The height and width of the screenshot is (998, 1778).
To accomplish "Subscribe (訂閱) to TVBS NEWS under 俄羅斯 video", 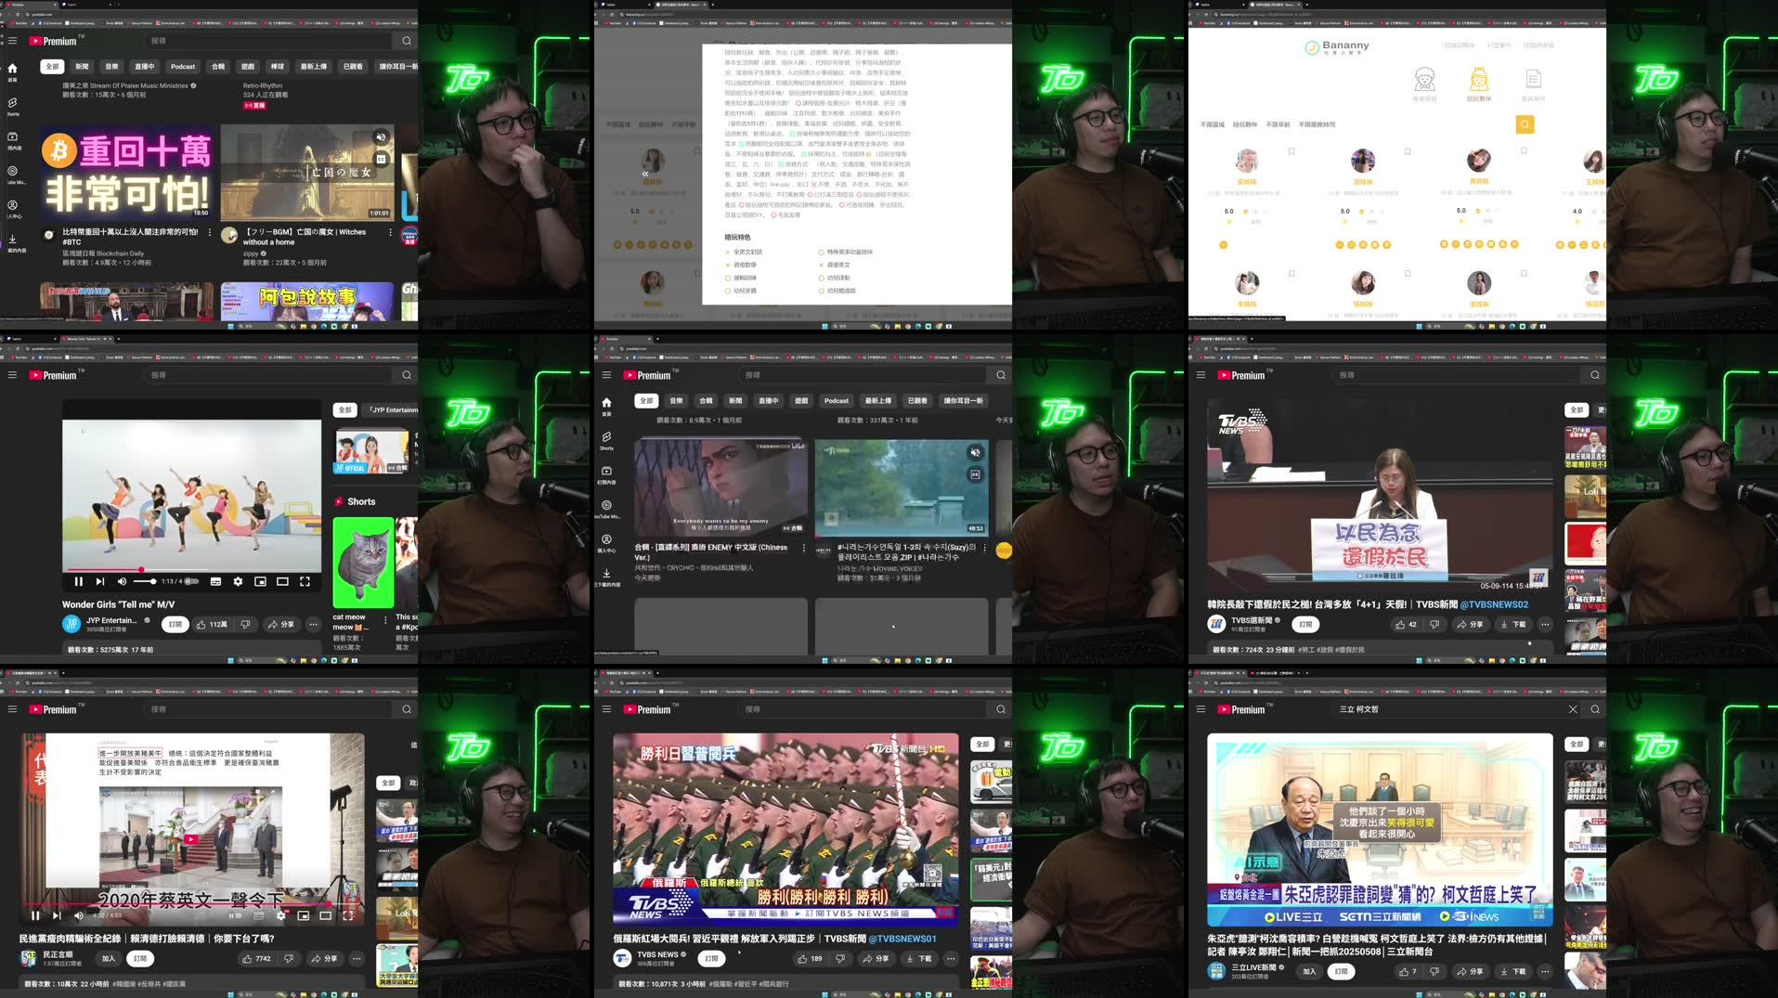I will point(711,959).
